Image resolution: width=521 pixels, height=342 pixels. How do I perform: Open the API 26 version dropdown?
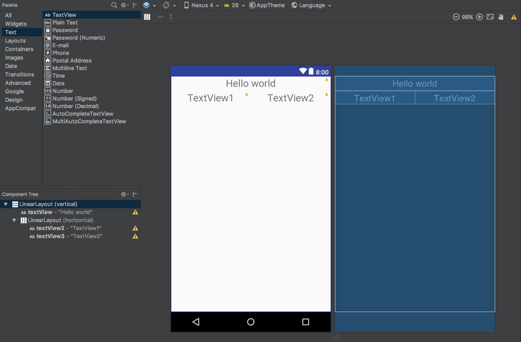point(234,5)
